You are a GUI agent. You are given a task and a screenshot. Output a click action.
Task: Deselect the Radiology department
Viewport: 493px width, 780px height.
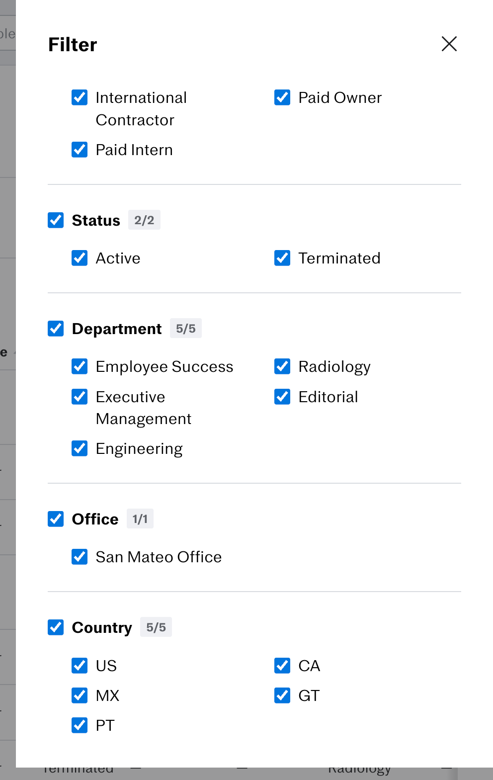coord(282,366)
